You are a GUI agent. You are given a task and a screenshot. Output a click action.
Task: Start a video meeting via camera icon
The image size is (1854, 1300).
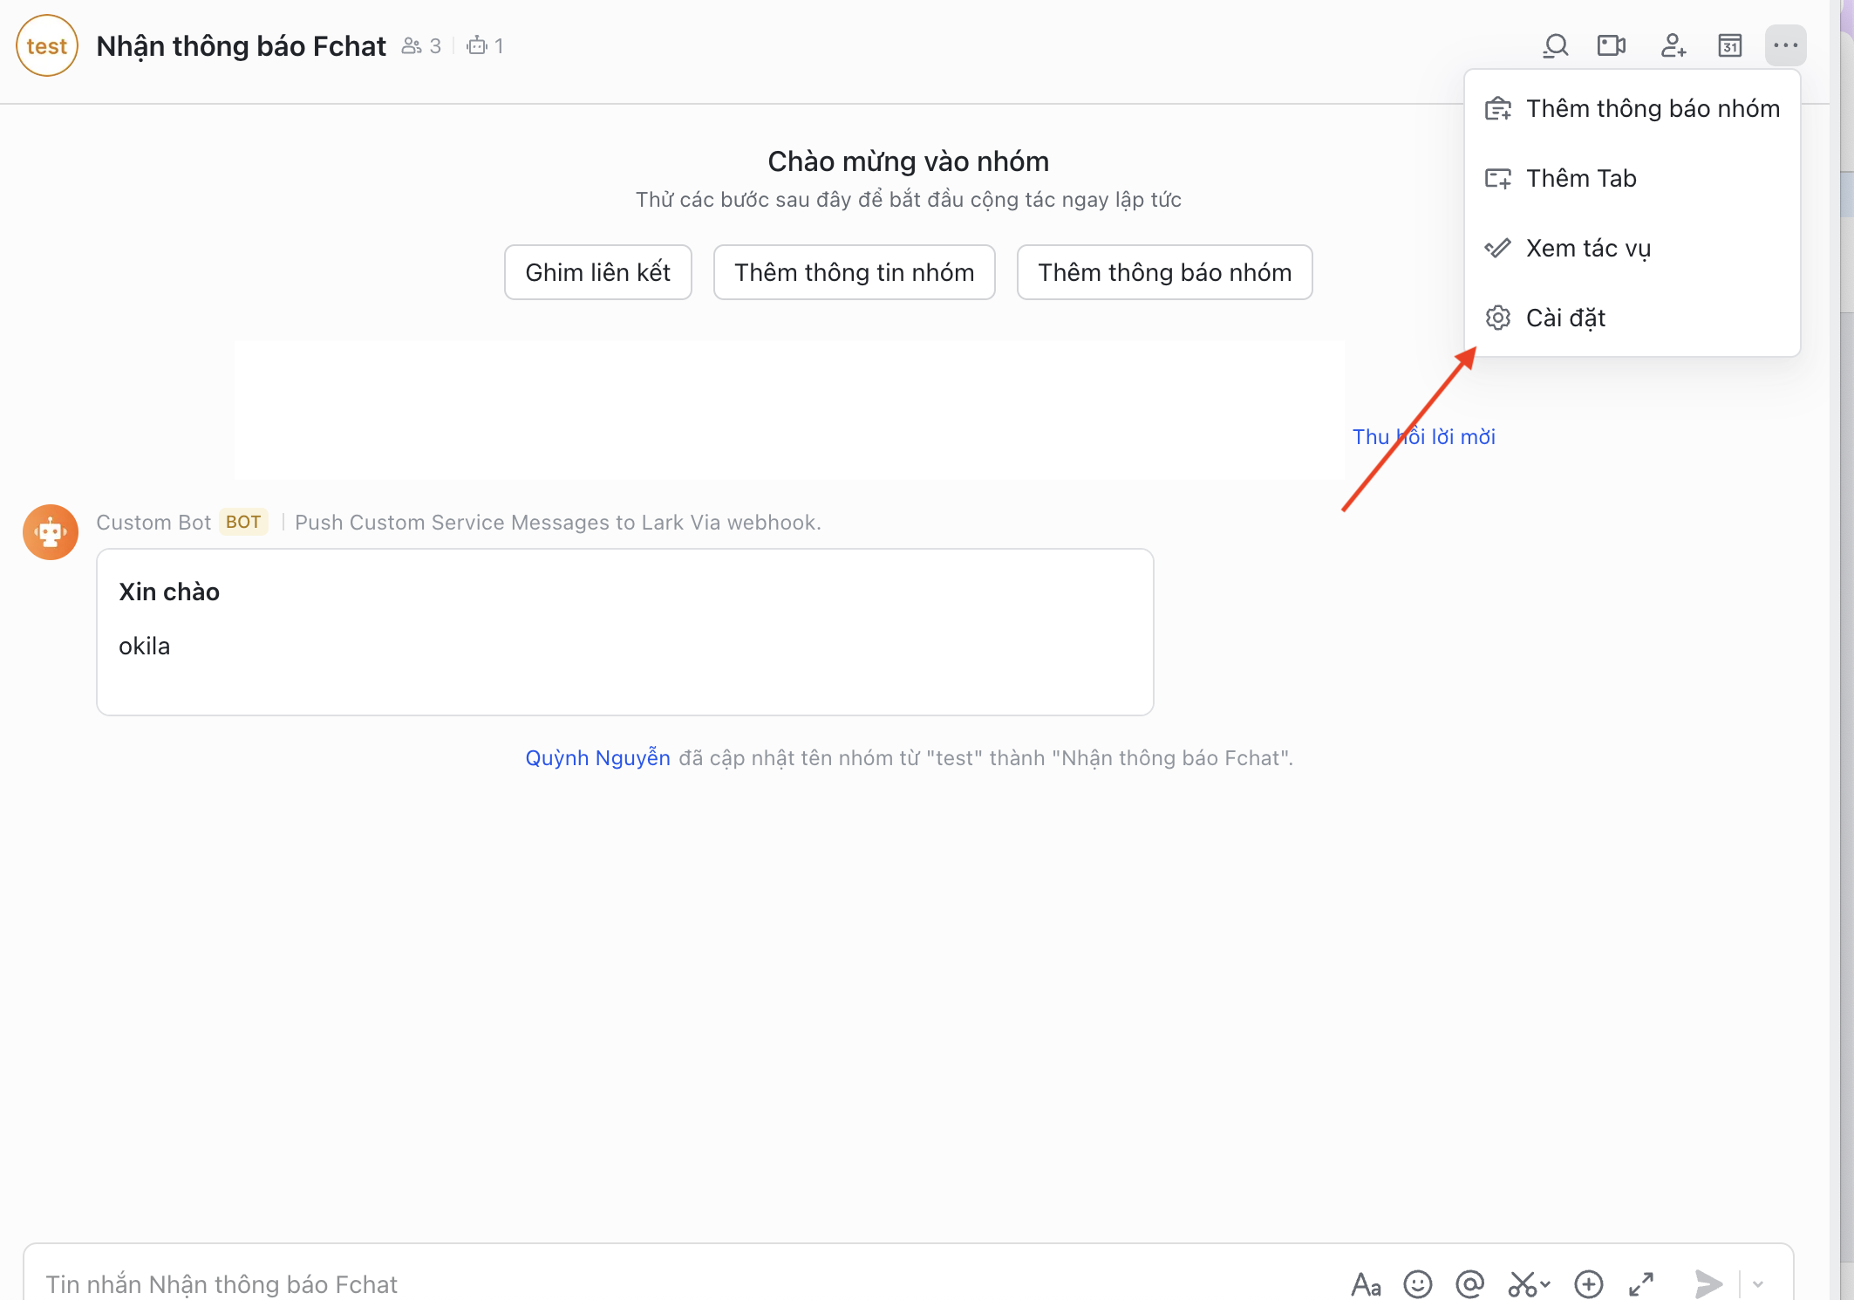1611,45
